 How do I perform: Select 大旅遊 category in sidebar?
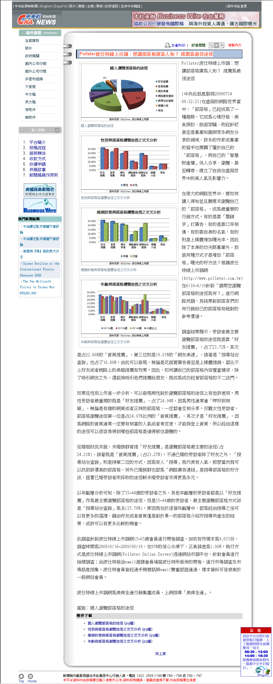point(30,87)
